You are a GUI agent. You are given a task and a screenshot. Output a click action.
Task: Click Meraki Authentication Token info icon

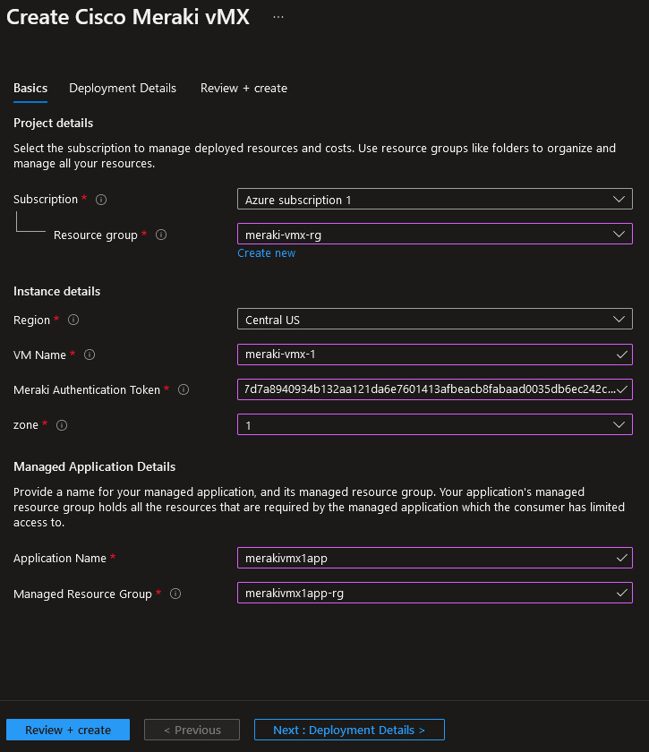coord(184,389)
